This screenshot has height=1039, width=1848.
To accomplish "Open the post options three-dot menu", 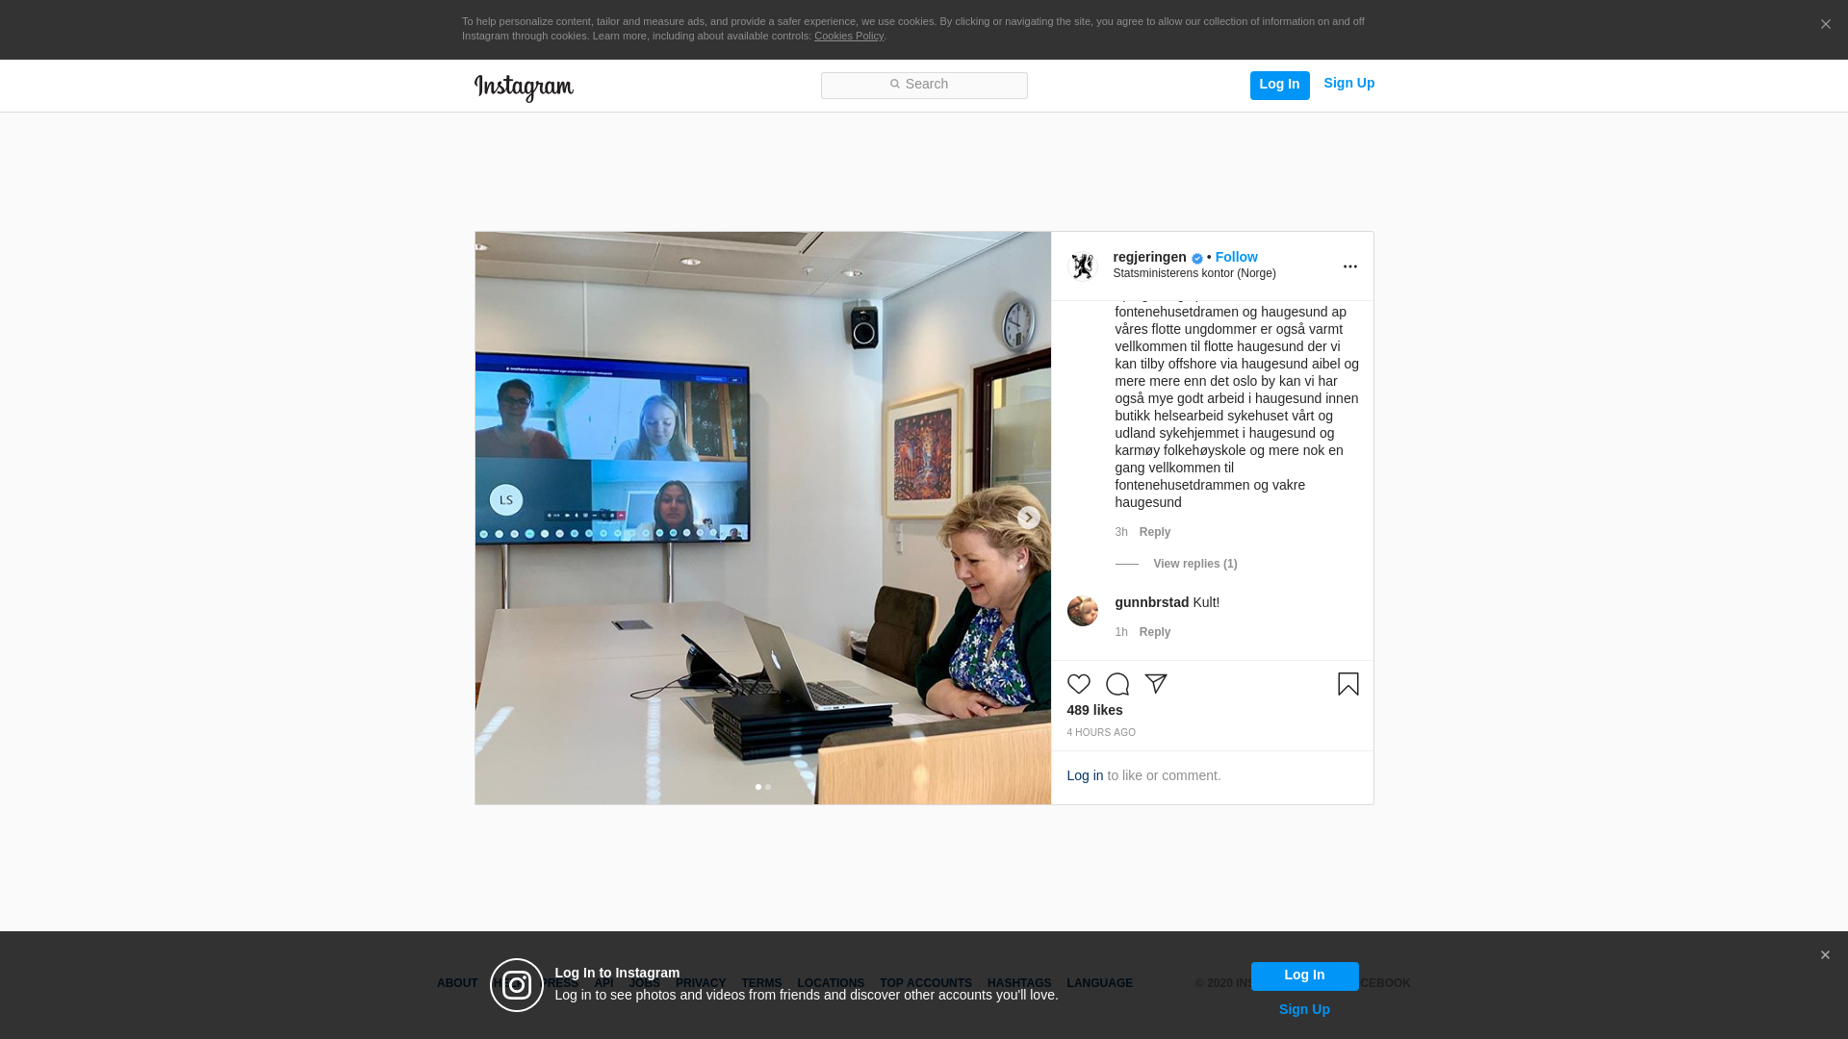I will 1349,266.
